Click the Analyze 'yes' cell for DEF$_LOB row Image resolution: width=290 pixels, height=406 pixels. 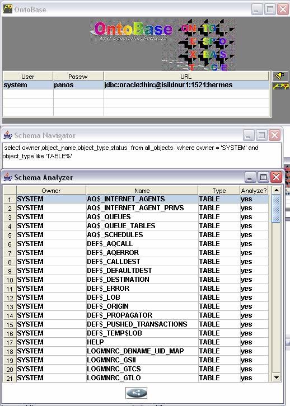point(254,298)
